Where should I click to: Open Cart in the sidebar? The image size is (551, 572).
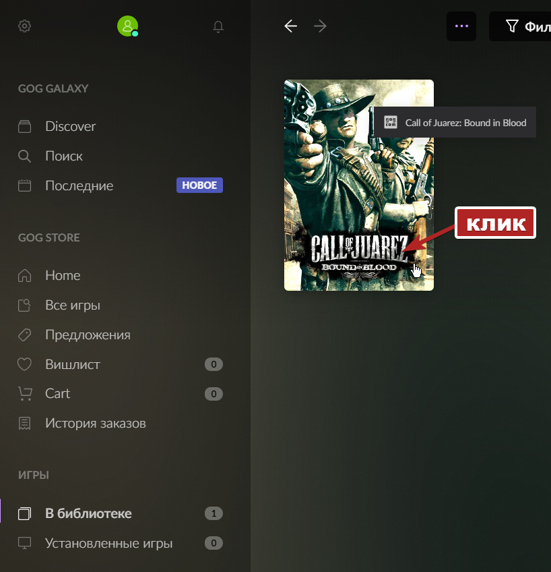[x=57, y=394]
